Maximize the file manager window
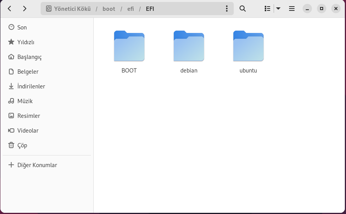This screenshot has height=214, width=346. tap(322, 9)
